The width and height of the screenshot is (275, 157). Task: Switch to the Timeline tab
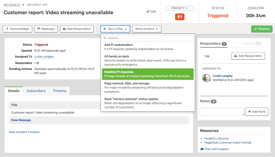tap(59, 91)
